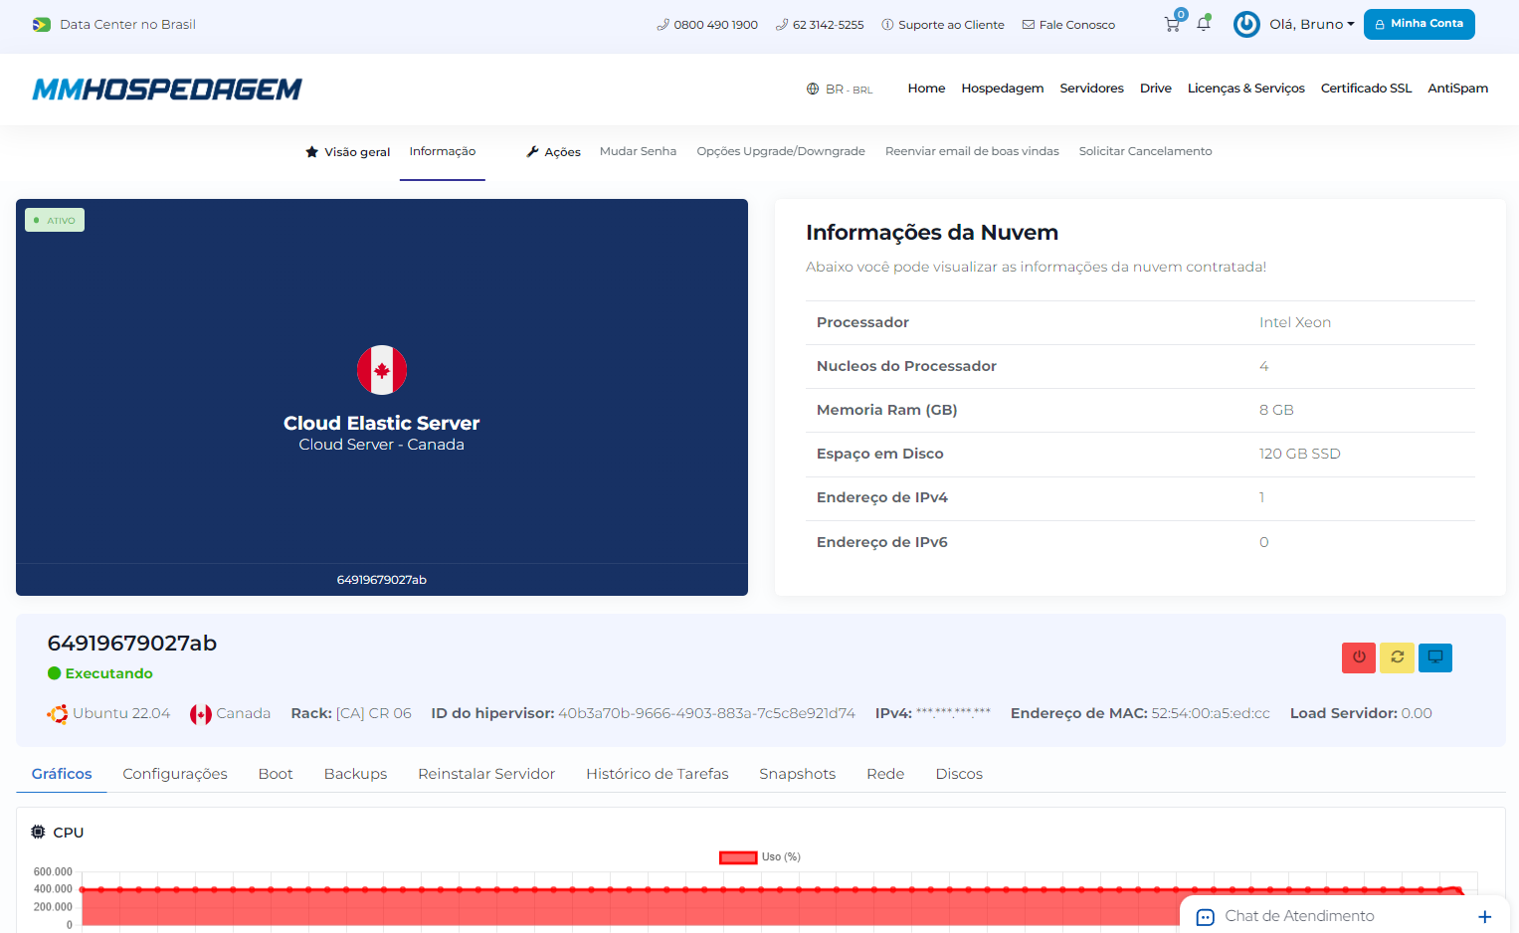Click the Brazil flag icon

(x=41, y=25)
